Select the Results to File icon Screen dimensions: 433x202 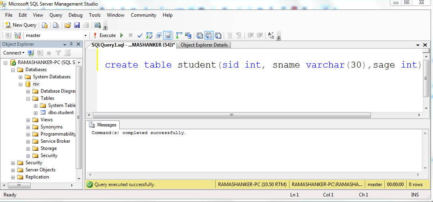[x=218, y=35]
